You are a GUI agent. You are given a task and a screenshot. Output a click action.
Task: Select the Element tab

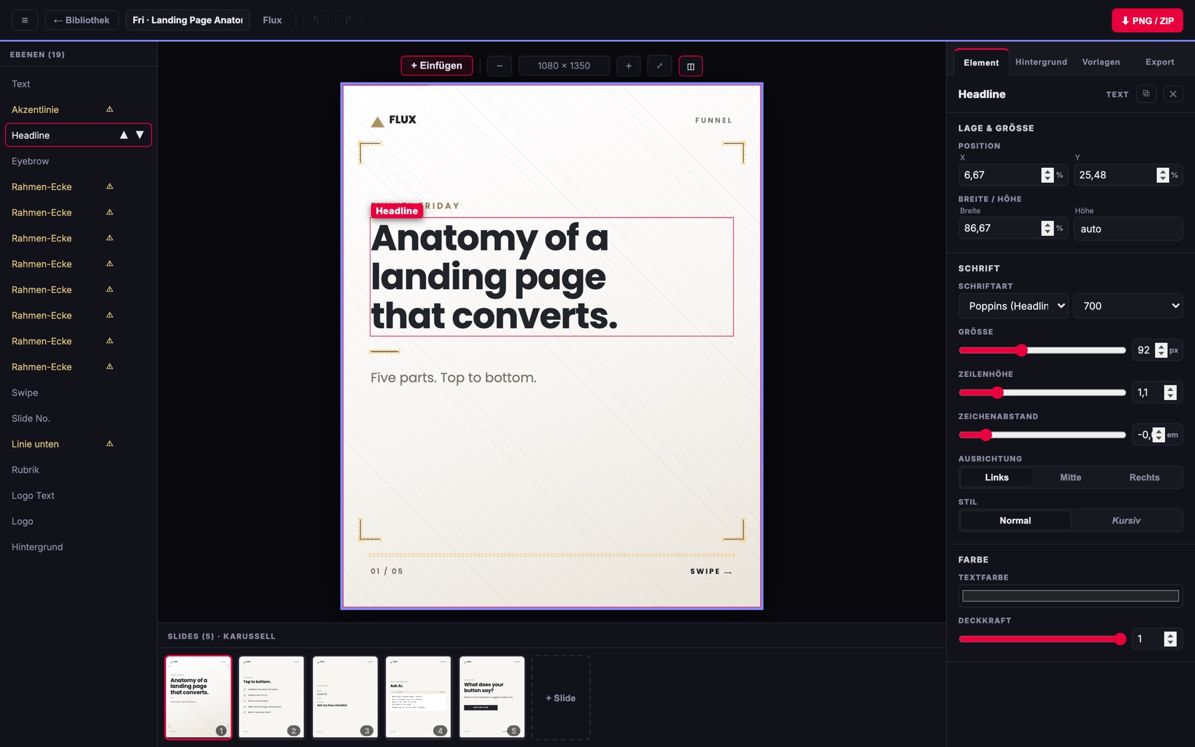(x=981, y=62)
